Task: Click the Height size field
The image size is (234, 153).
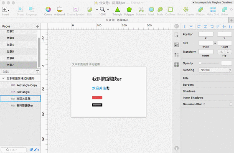Action: (x=224, y=43)
